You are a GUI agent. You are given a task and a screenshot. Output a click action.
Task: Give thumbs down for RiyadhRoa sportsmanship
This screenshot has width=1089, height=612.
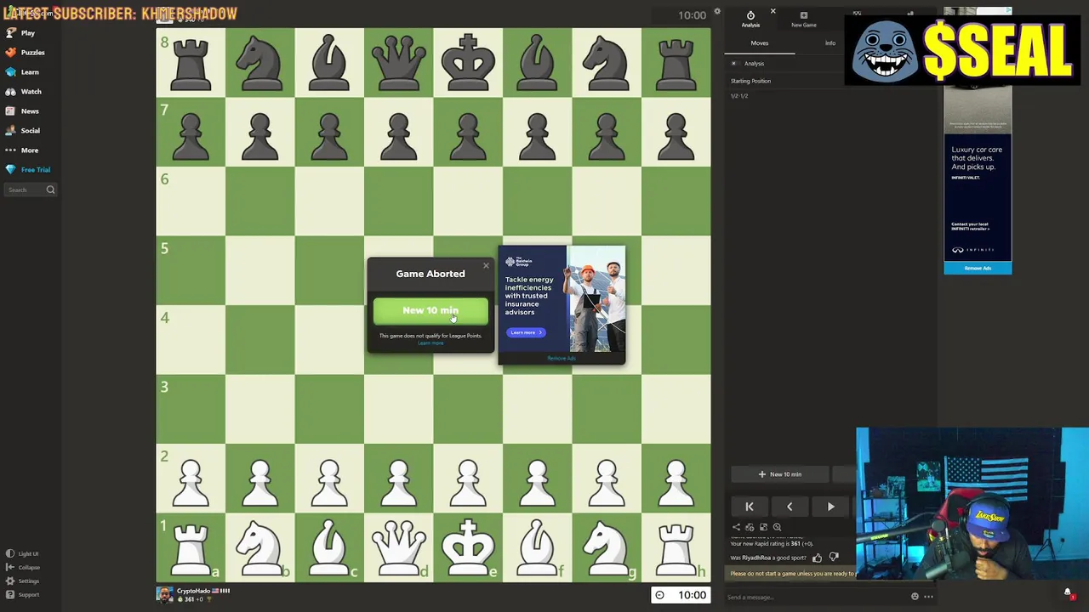pyautogui.click(x=834, y=558)
